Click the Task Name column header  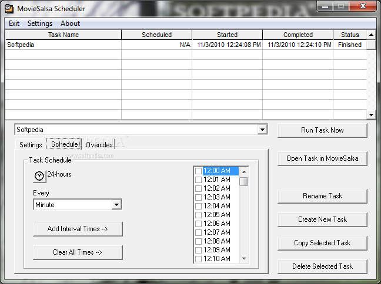click(63, 35)
